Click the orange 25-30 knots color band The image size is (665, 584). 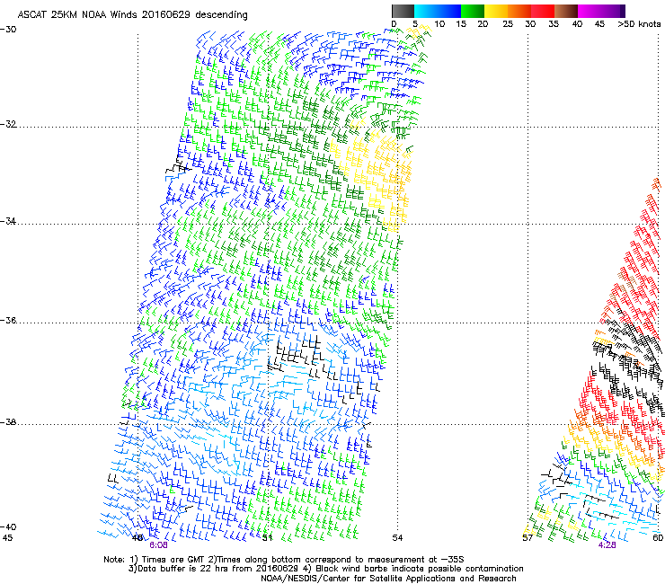click(x=519, y=11)
